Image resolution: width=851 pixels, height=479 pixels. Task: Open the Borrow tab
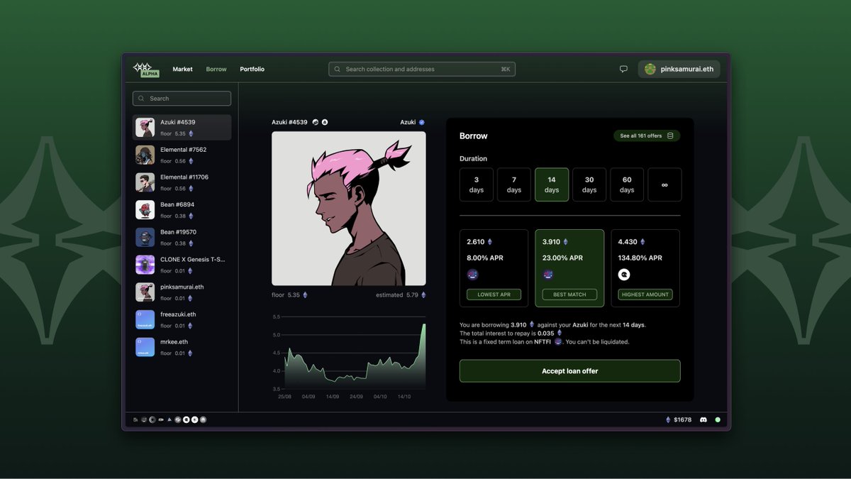click(216, 69)
